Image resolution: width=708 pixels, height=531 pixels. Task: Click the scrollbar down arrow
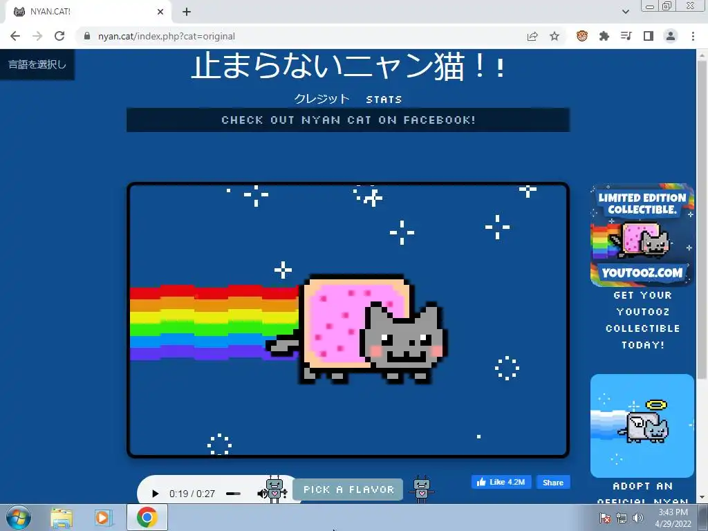pyautogui.click(x=702, y=498)
